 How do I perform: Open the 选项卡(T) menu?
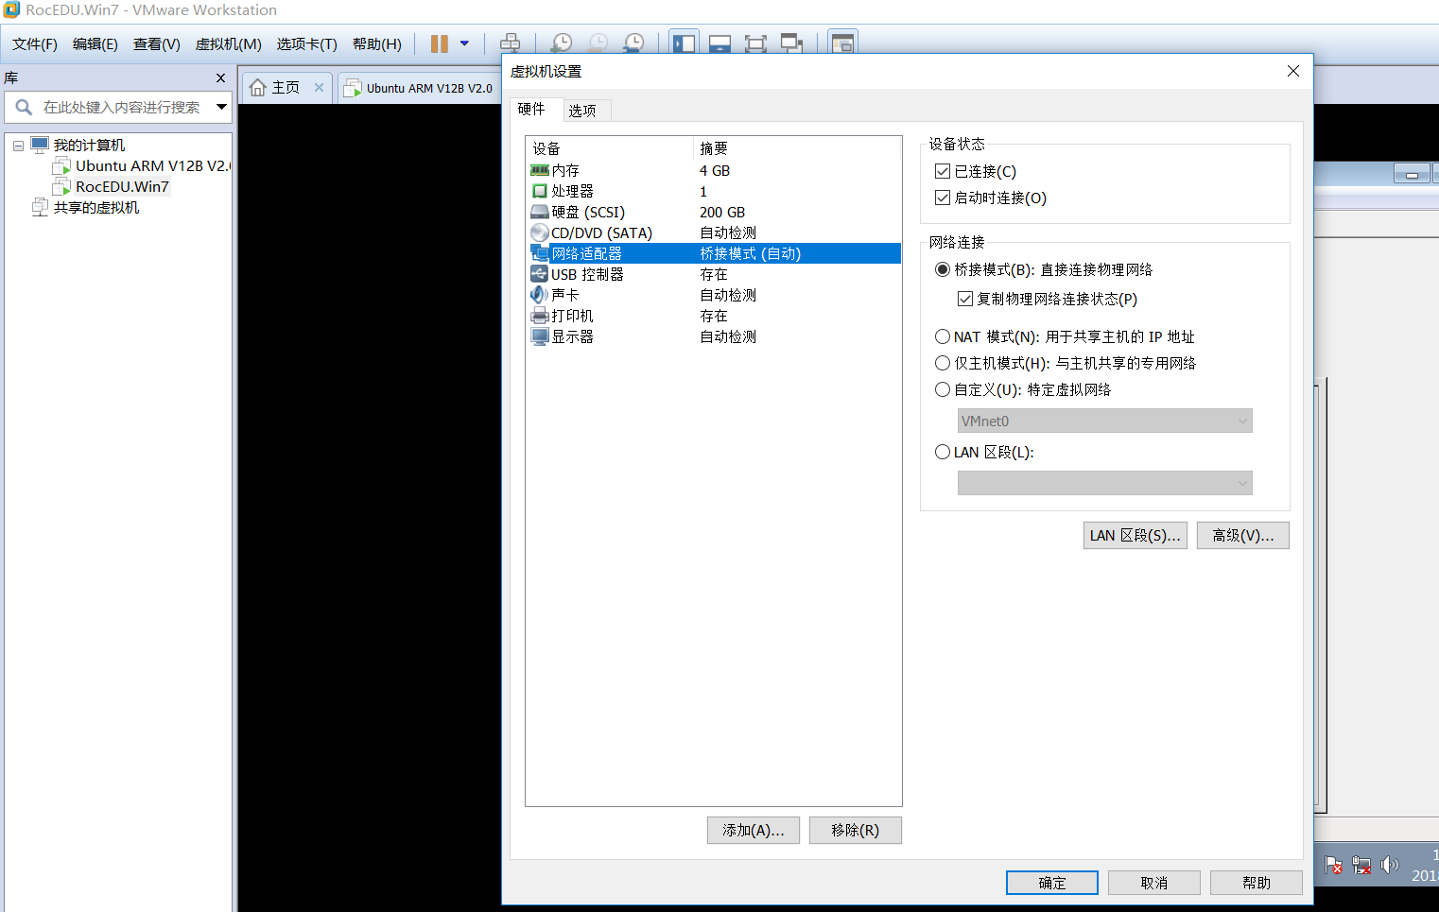[x=307, y=44]
